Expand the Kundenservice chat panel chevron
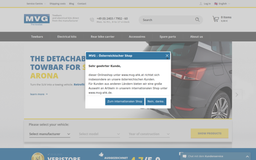This screenshot has width=256, height=160. pyautogui.click(x=247, y=157)
